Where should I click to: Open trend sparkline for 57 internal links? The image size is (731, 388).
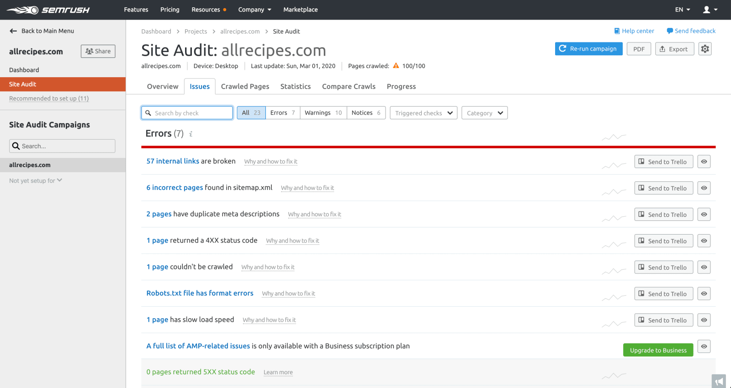click(x=614, y=165)
